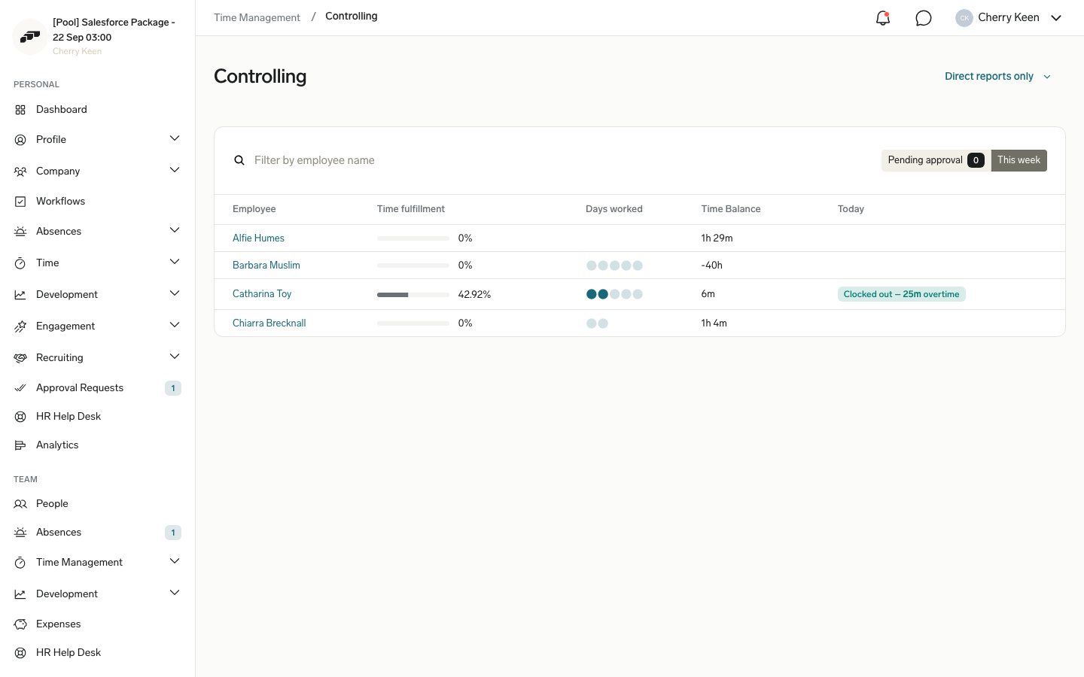Open the chat messages icon
1084x677 pixels.
pyautogui.click(x=924, y=18)
